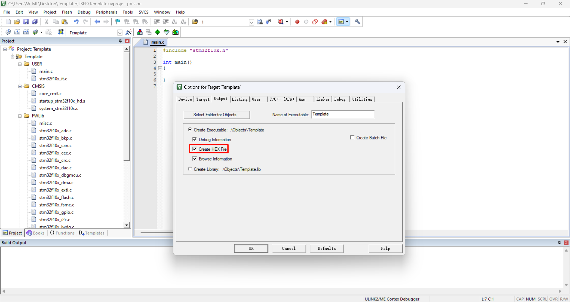Click the Save All icon
The width and height of the screenshot is (570, 302).
pos(35,22)
